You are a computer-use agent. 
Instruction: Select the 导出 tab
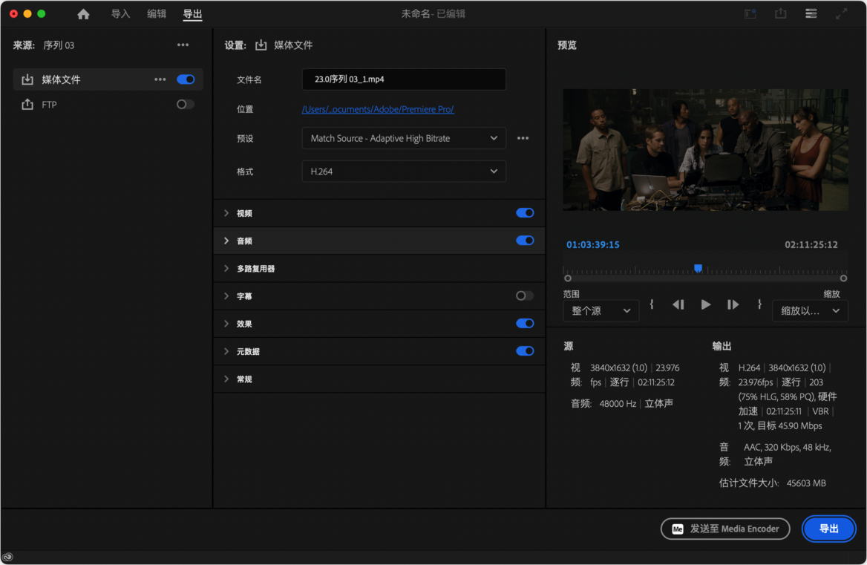click(x=192, y=14)
